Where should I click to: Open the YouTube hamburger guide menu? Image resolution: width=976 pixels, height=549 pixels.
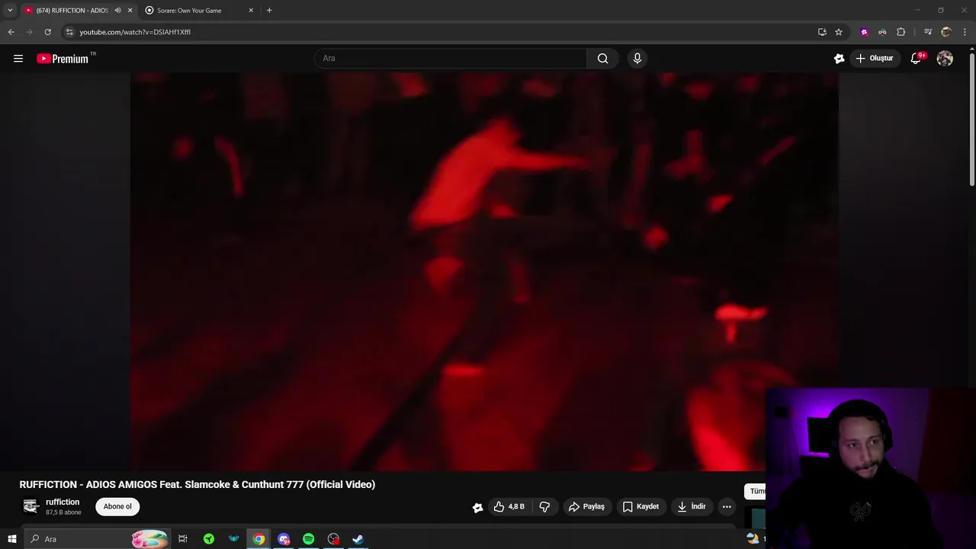tap(18, 59)
